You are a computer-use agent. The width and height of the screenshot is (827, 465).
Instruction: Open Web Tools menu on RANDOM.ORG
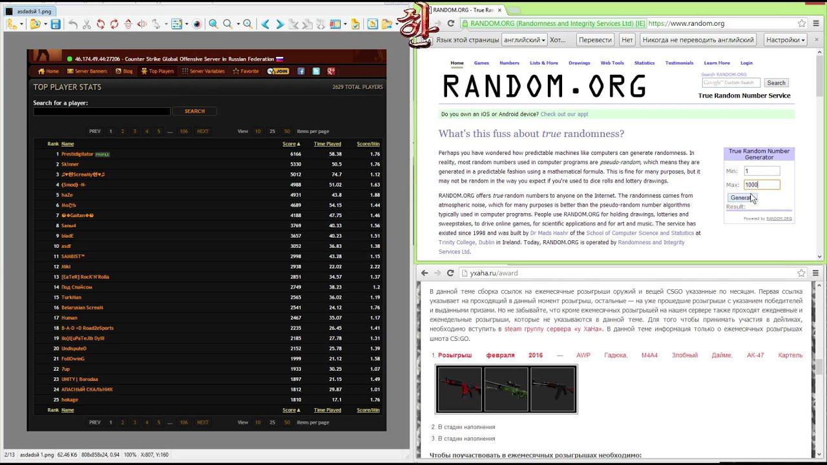point(612,63)
